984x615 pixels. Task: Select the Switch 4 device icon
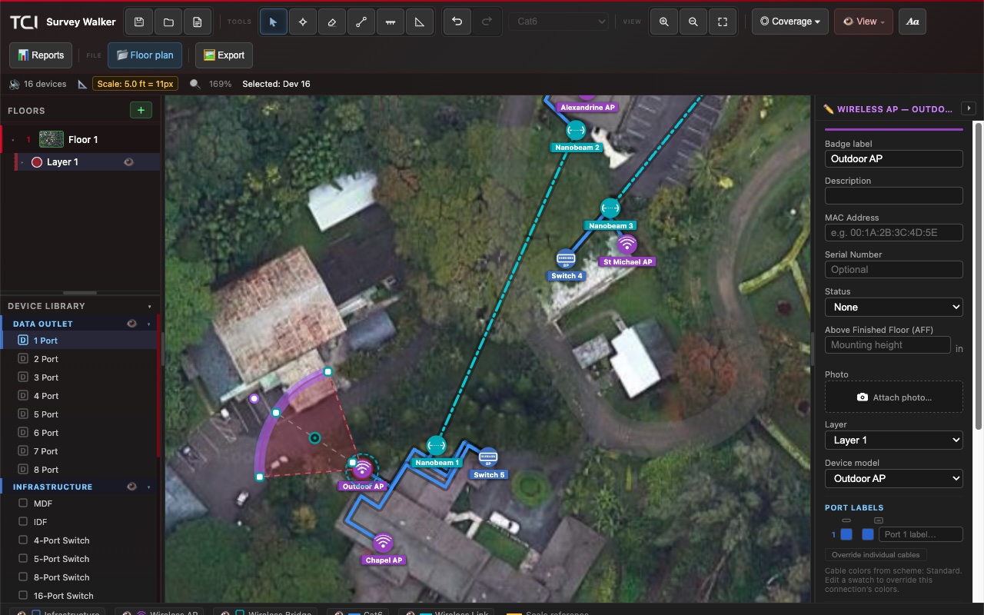pos(566,259)
